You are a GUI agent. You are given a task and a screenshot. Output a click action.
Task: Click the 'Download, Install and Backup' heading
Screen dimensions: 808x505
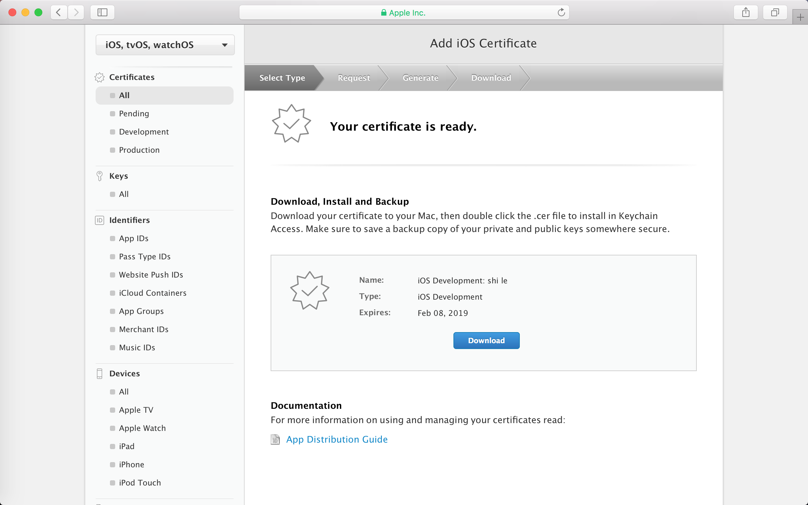click(340, 202)
